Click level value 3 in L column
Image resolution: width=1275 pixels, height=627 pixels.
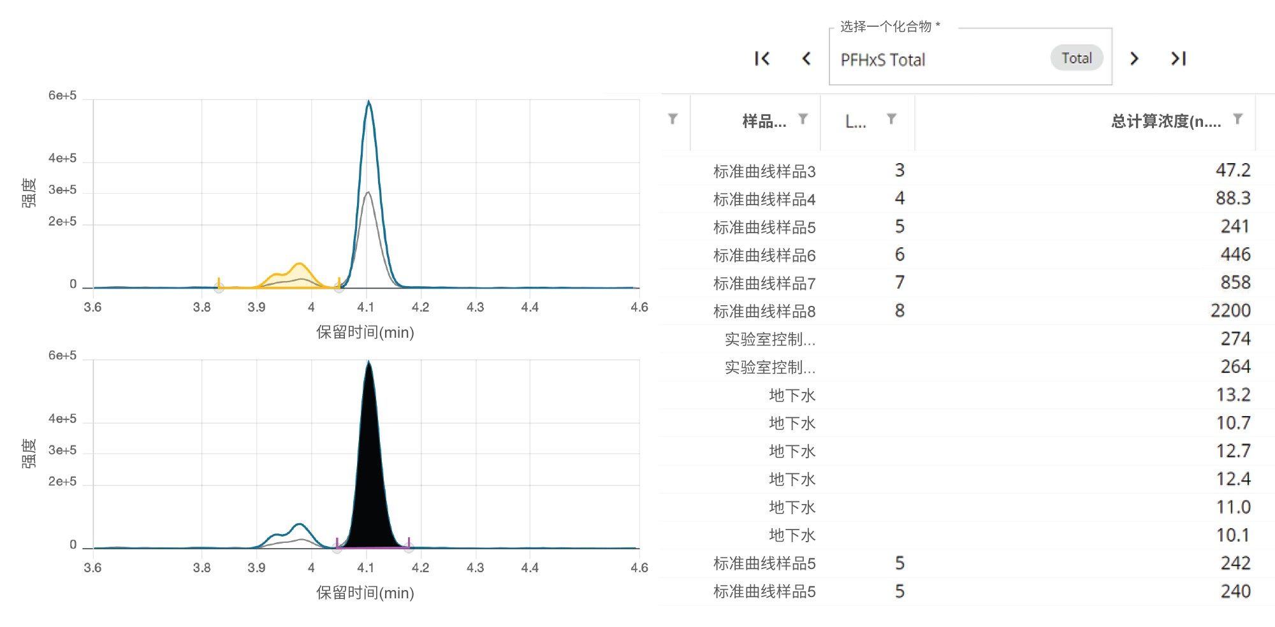click(x=900, y=170)
